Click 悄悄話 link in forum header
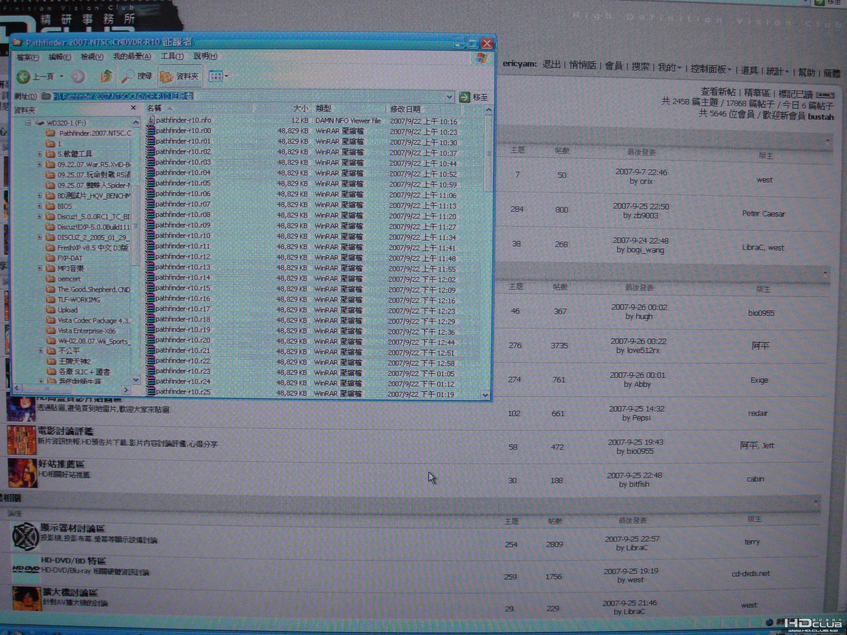The width and height of the screenshot is (847, 635). pyautogui.click(x=582, y=65)
